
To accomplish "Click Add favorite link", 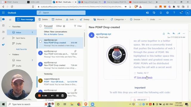I will coord(21,49).
